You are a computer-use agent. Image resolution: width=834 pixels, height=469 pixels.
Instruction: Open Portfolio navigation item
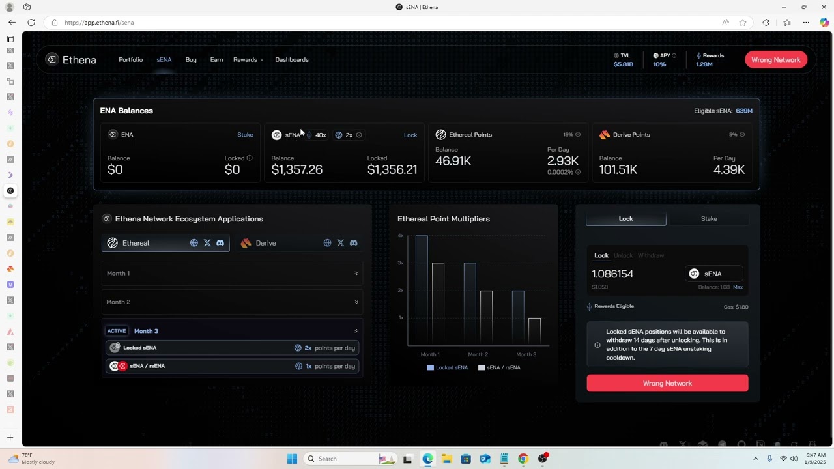130,60
